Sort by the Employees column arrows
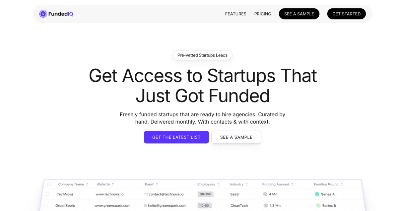This screenshot has height=211, width=402. [218, 184]
